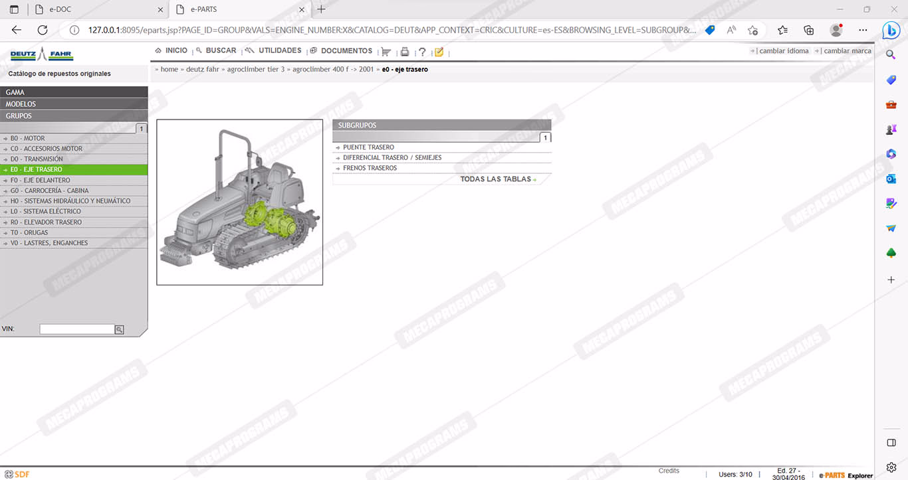Click deutz fahr breadcrumb link
The width and height of the screenshot is (908, 480).
coord(202,69)
